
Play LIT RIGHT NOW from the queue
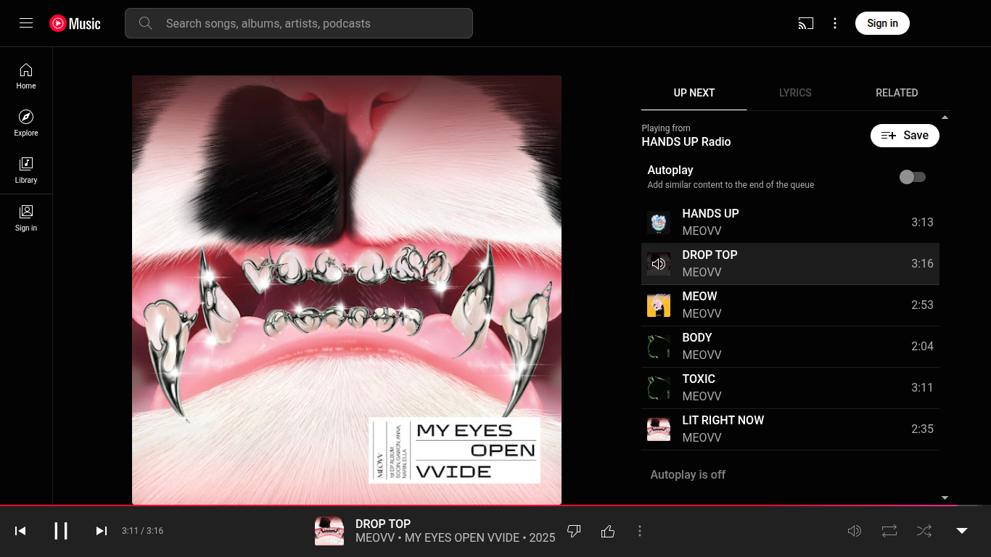tap(790, 429)
